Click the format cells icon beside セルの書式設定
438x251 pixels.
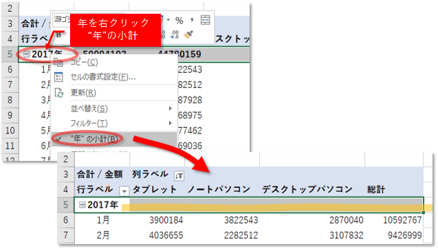click(58, 77)
